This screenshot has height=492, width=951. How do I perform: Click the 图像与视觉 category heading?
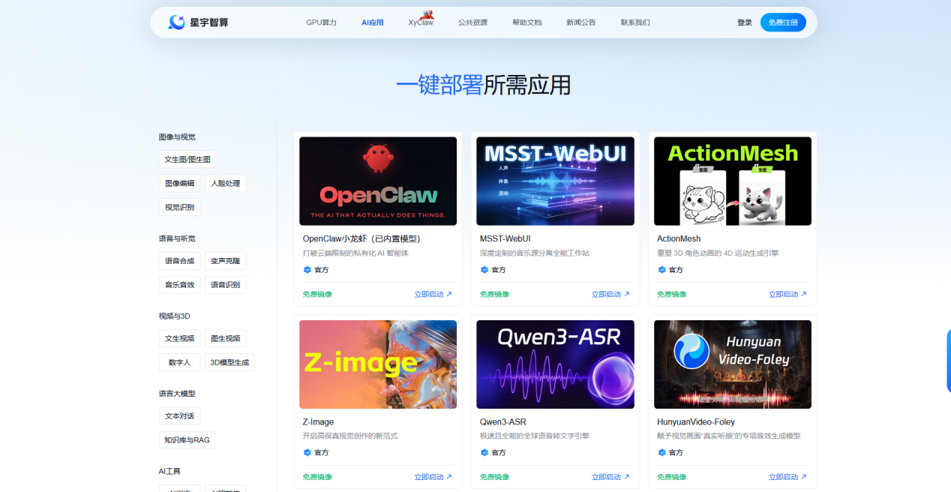177,137
